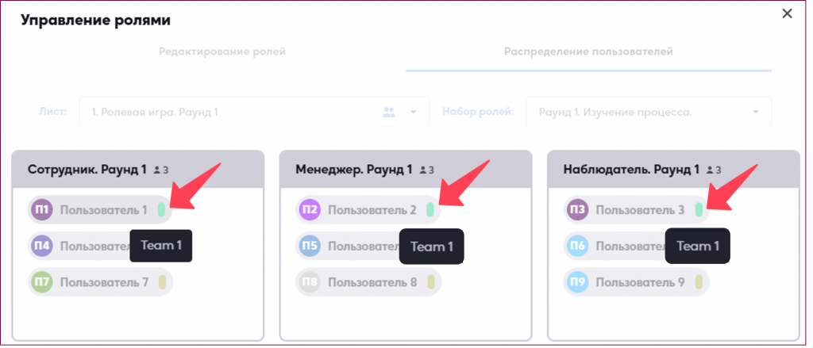The image size is (813, 348).
Task: Click the yellow team marker for Пользователь 9
Action: (699, 282)
